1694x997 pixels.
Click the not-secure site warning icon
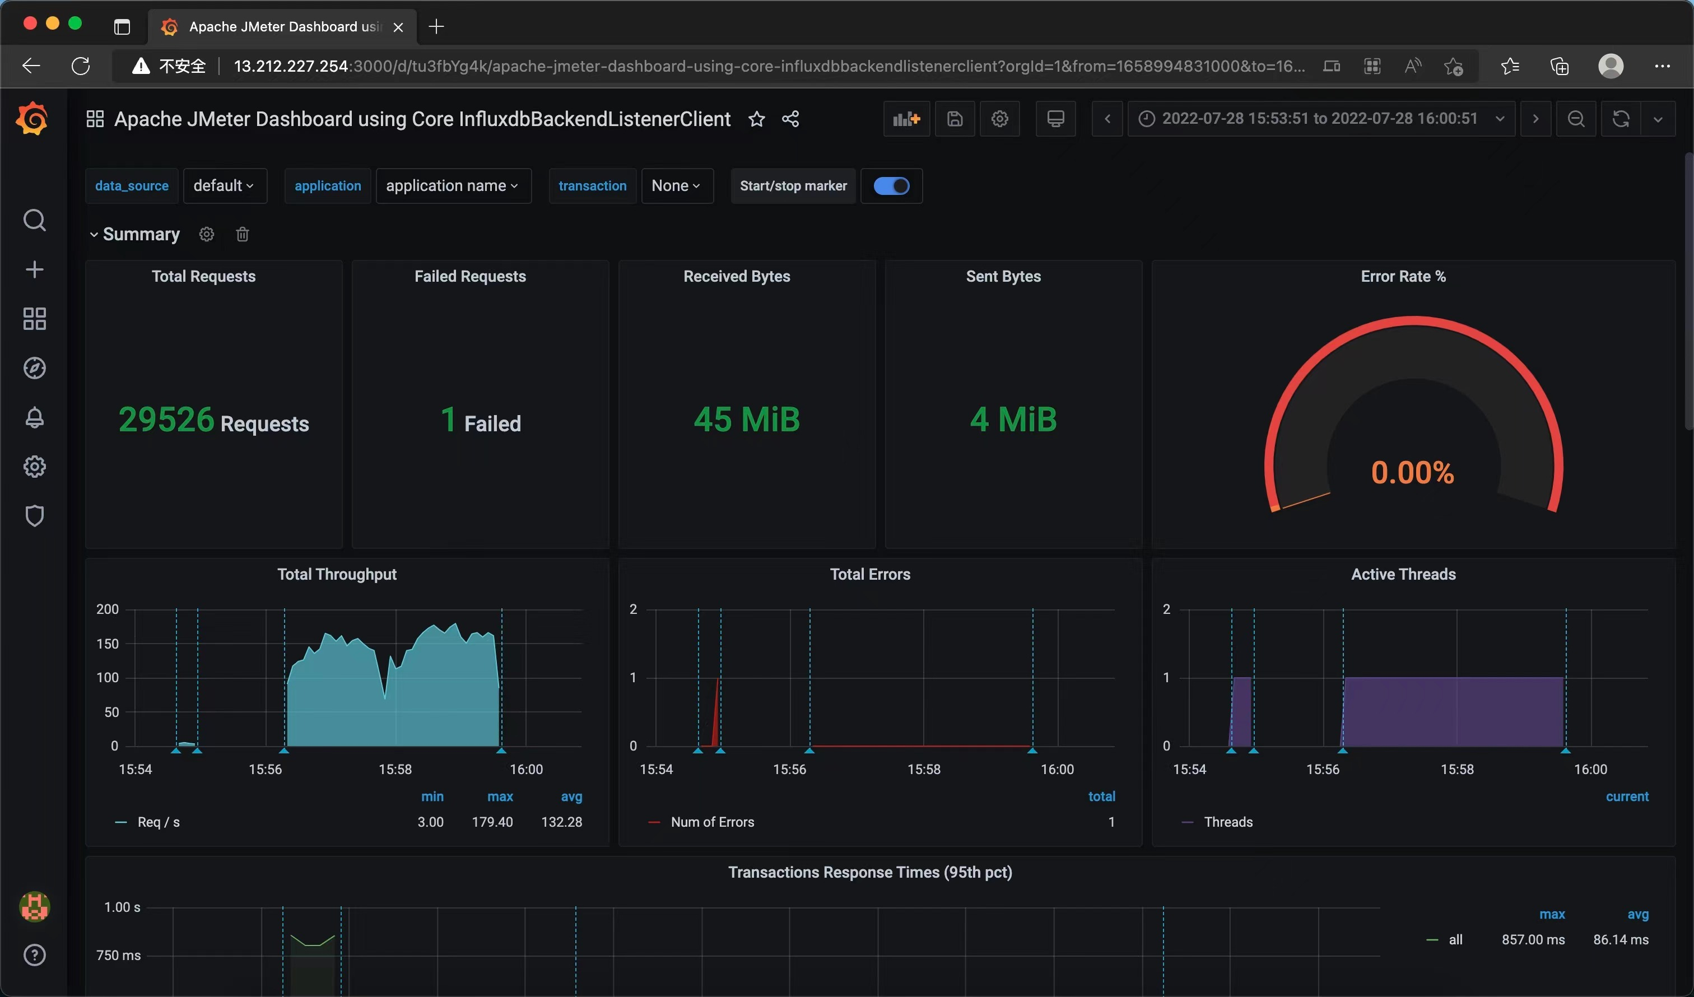[x=141, y=66]
